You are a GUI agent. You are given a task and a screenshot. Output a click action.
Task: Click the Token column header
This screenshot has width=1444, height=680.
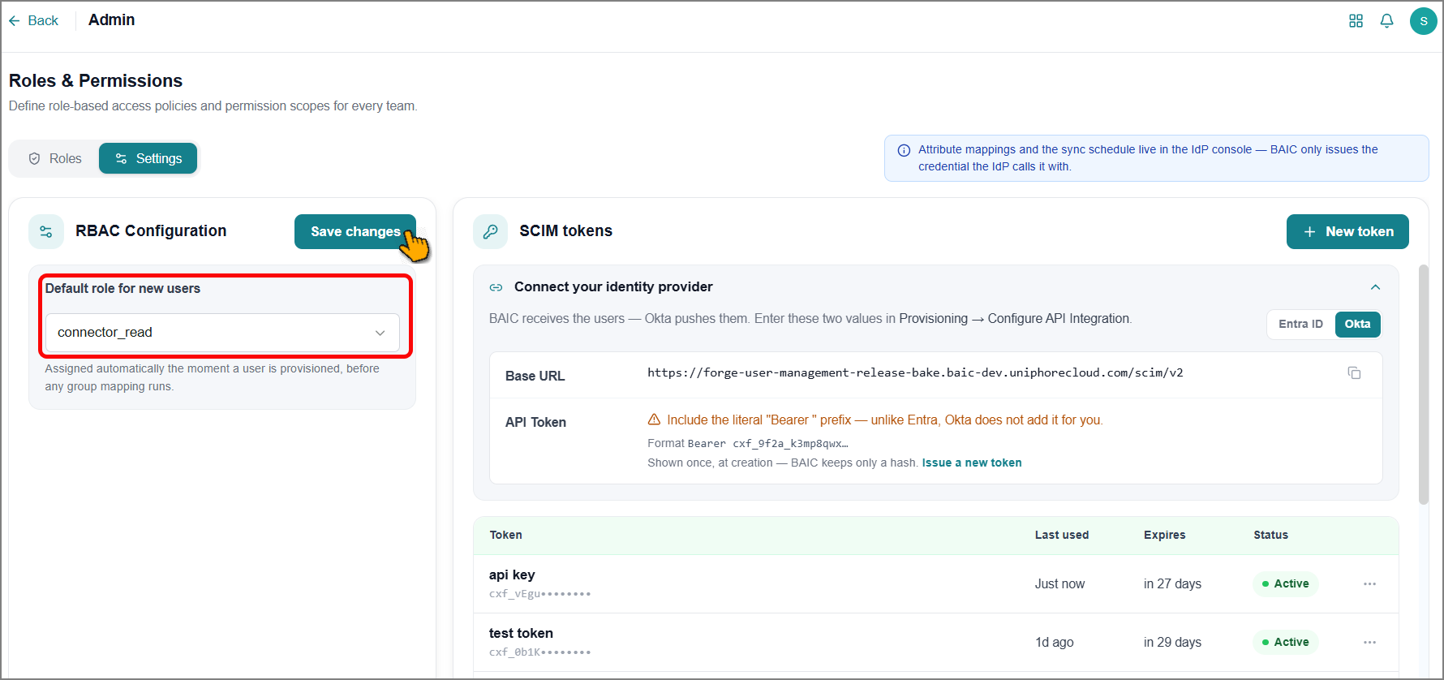[505, 535]
